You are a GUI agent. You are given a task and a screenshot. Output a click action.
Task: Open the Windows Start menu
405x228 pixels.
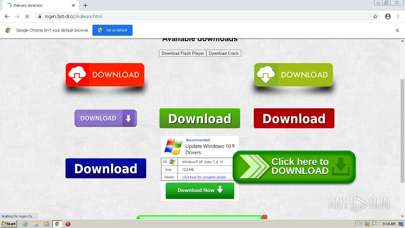(x=9, y=224)
